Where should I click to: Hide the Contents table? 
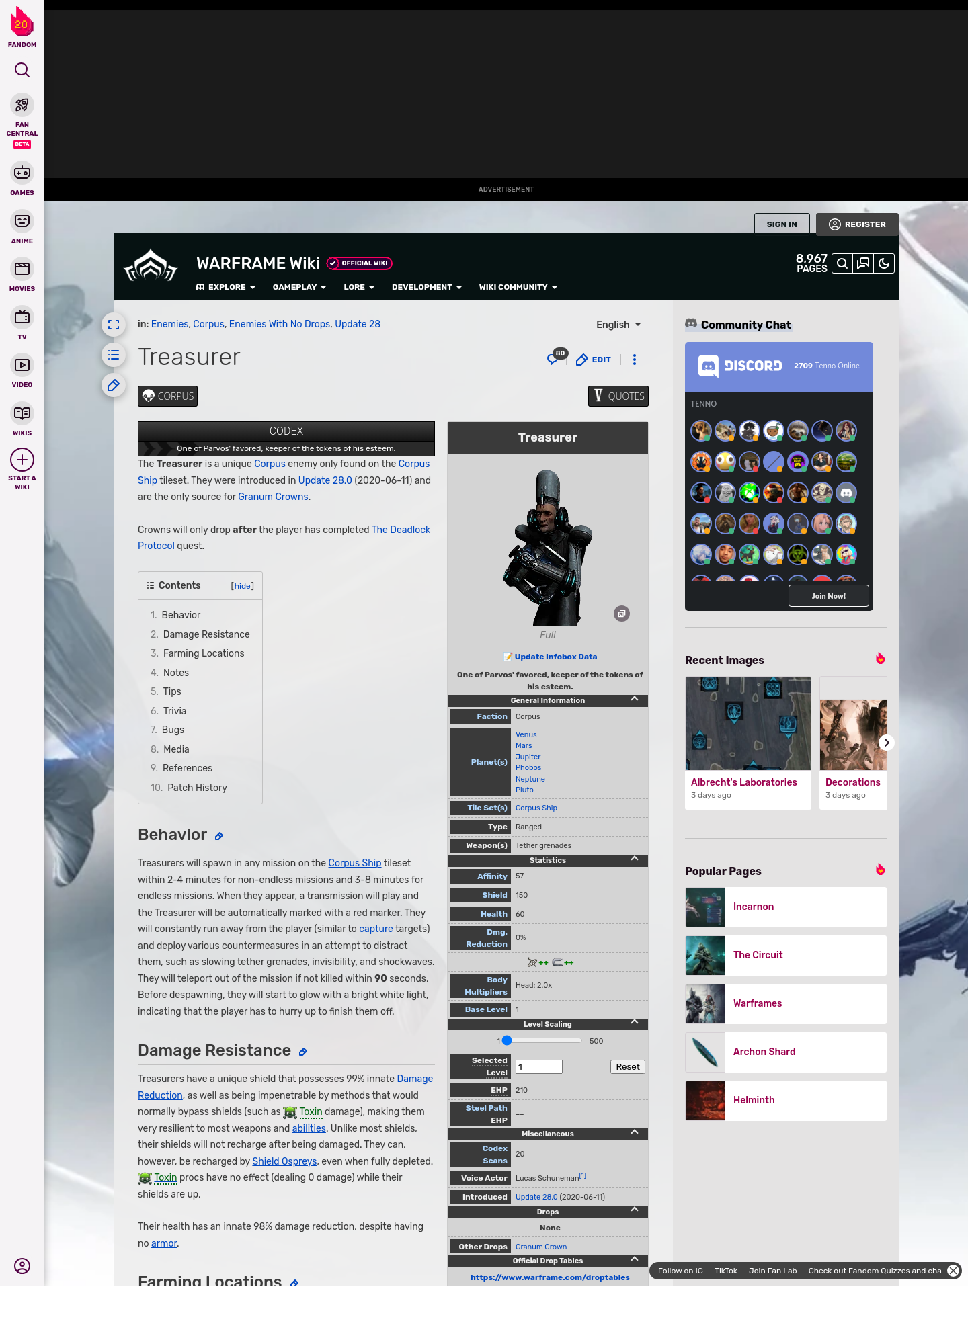(x=243, y=586)
